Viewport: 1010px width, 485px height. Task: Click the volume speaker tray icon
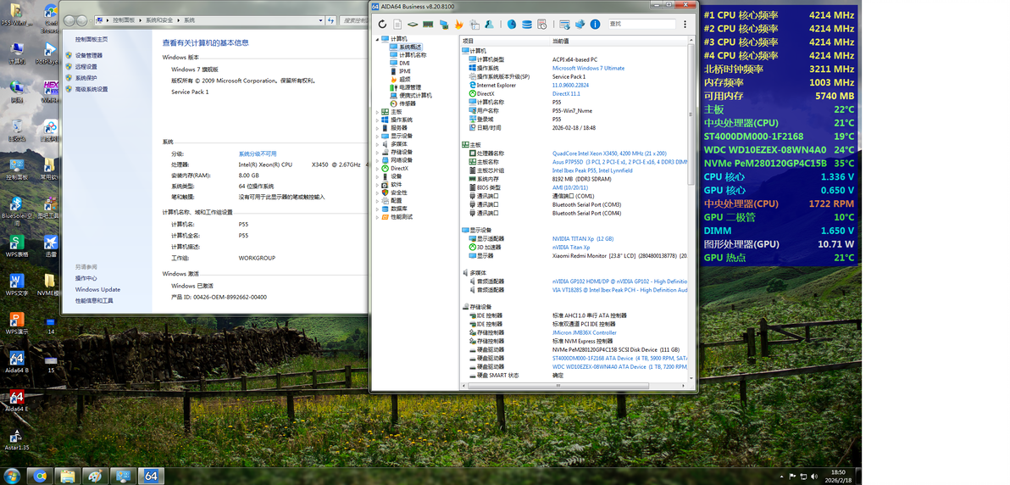(813, 476)
